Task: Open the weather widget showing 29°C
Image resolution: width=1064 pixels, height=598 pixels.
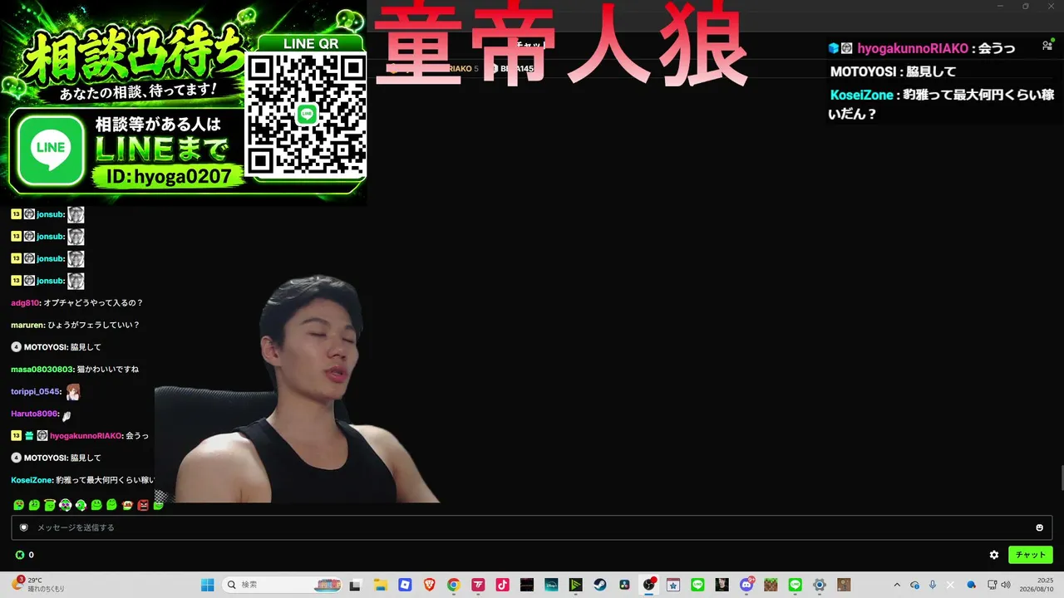Action: click(x=37, y=585)
